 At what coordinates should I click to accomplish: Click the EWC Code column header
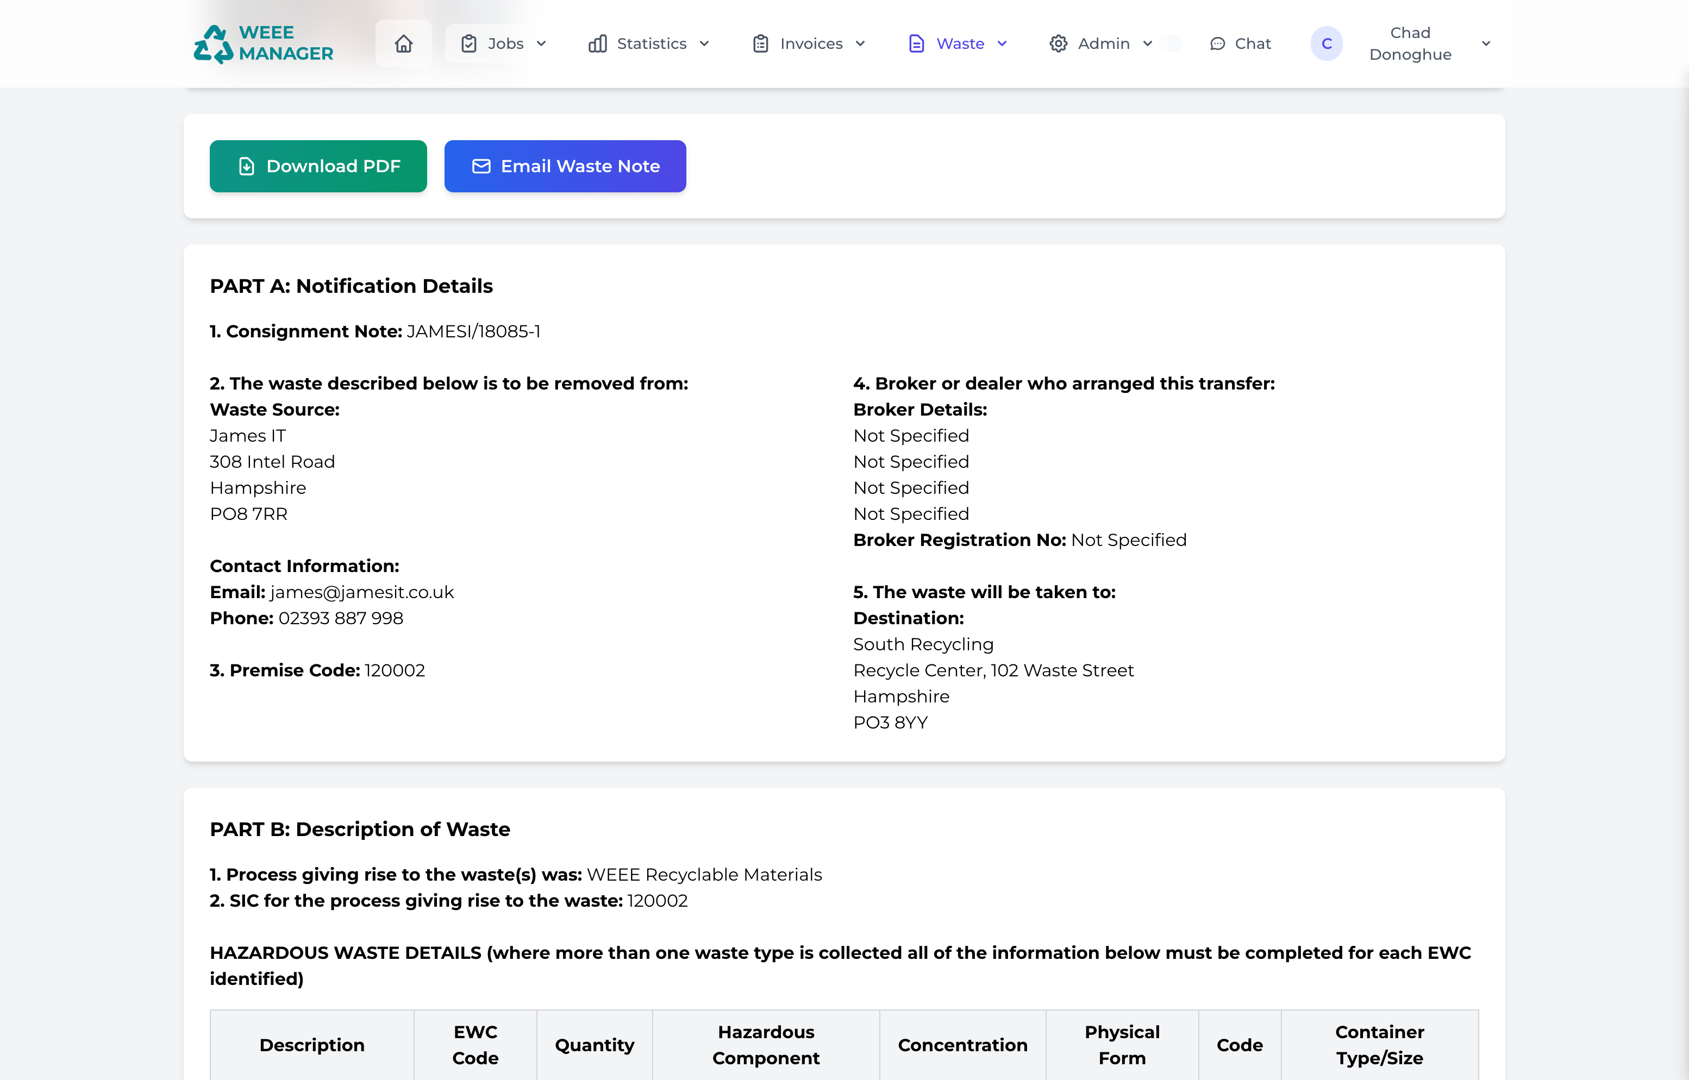(x=476, y=1045)
